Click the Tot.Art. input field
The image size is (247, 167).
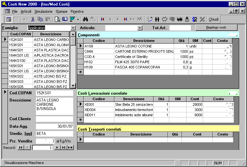point(180,28)
